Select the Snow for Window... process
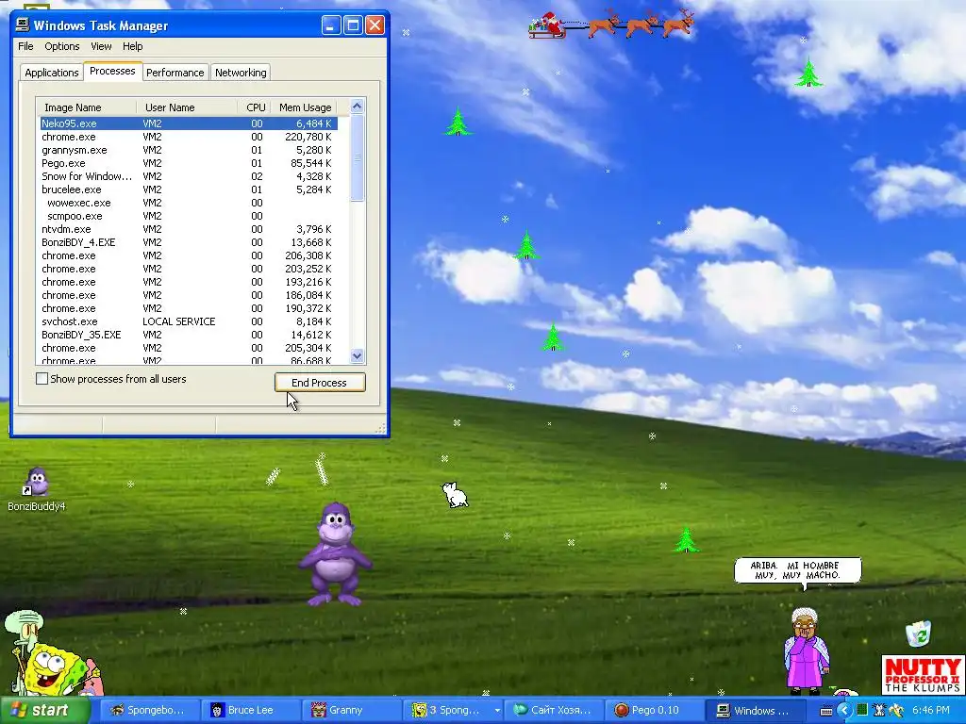This screenshot has width=966, height=724. [189, 176]
